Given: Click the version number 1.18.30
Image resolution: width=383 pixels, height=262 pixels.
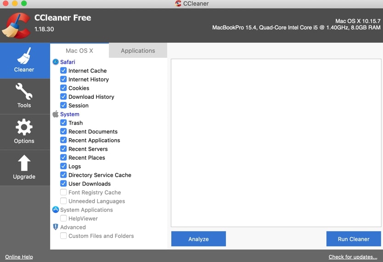Looking at the screenshot, I should pyautogui.click(x=44, y=29).
